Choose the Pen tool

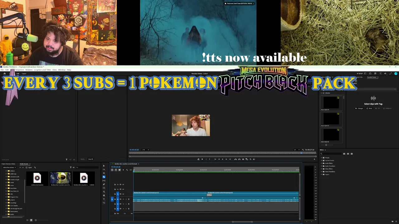coord(104,184)
